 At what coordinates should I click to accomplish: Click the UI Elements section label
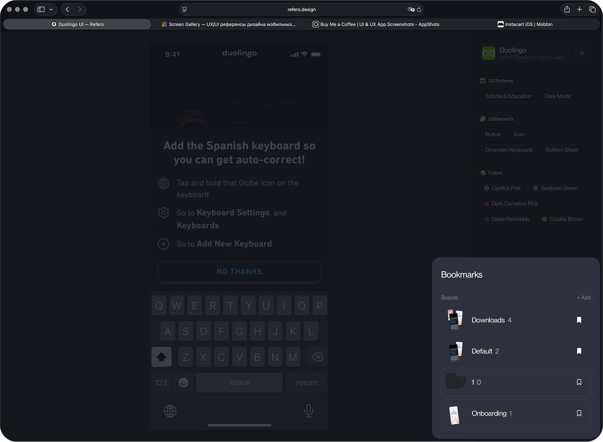[x=501, y=119]
